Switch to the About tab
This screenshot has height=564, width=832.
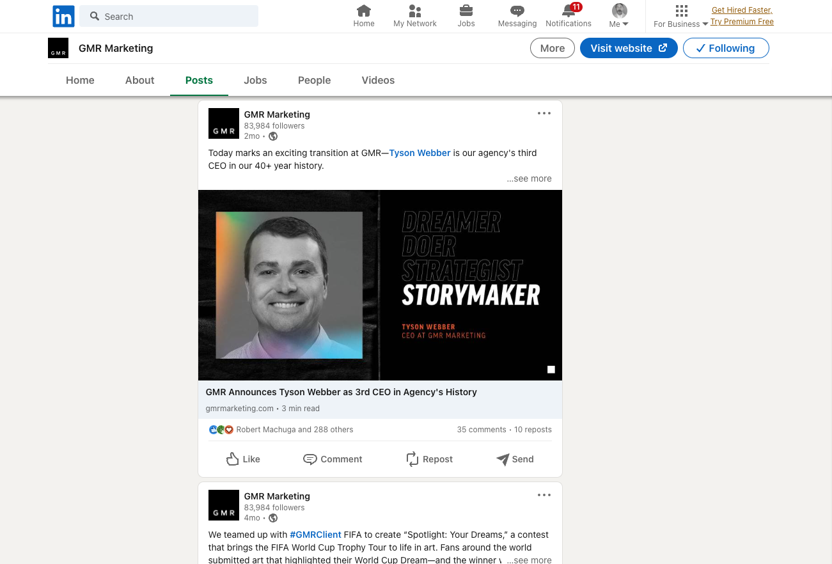point(139,80)
